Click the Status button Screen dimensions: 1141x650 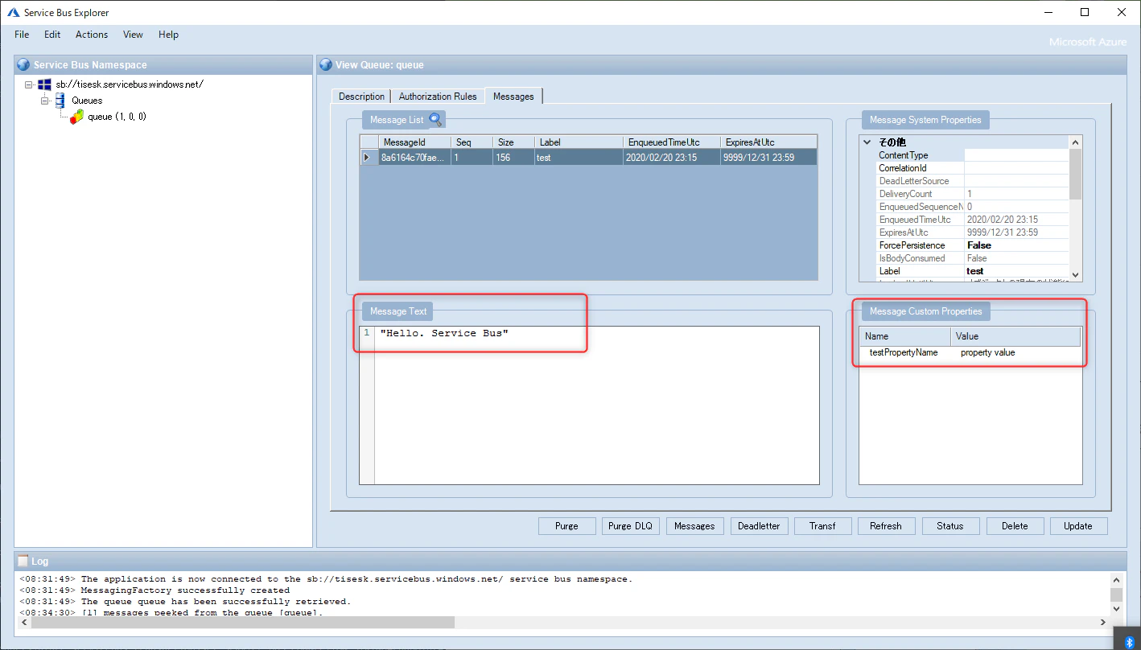pos(950,526)
